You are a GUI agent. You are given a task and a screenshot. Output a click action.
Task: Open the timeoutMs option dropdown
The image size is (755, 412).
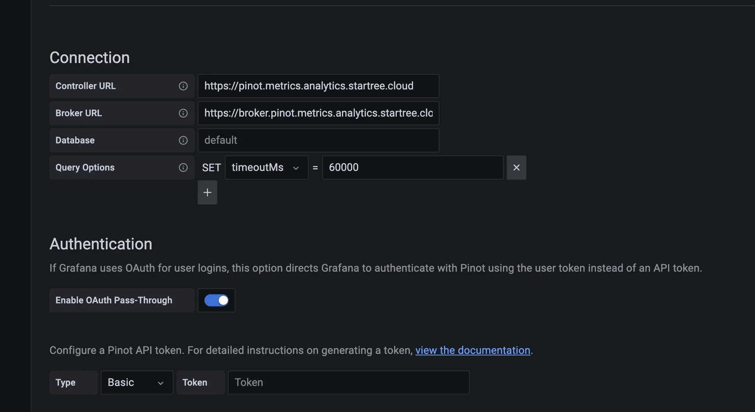click(x=266, y=168)
